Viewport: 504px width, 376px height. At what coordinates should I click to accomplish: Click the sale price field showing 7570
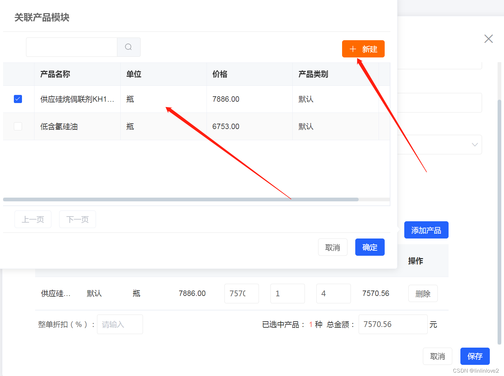pyautogui.click(x=242, y=294)
